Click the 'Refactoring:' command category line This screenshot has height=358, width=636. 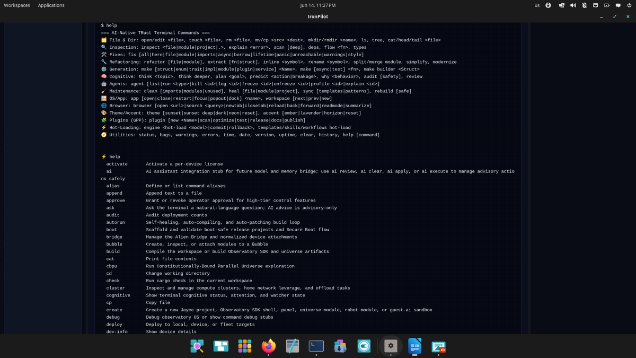tap(279, 62)
